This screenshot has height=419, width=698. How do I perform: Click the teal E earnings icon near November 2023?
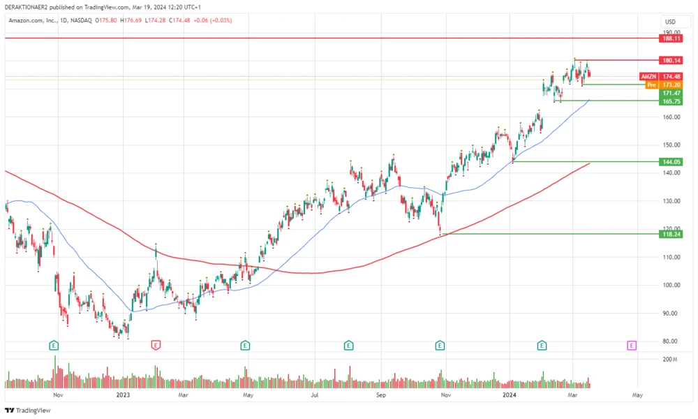click(440, 345)
